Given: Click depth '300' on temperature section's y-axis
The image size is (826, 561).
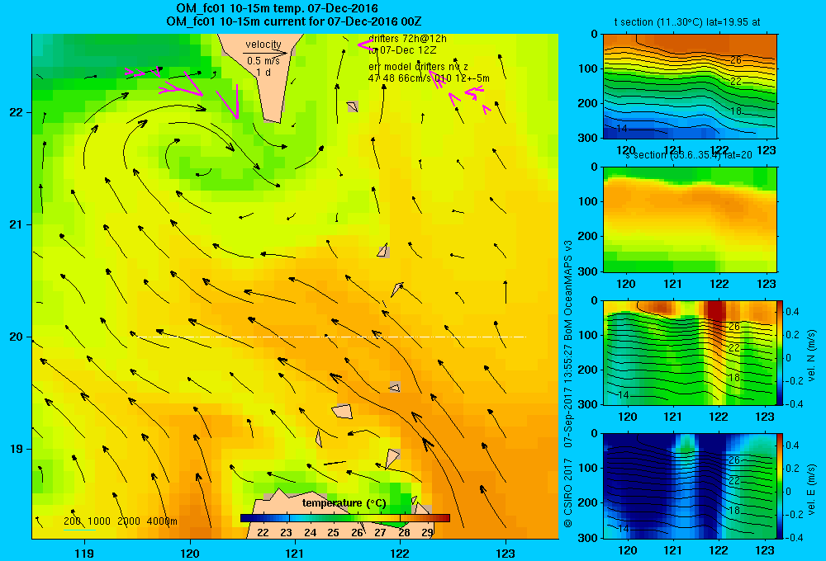Looking at the screenshot, I should pyautogui.click(x=588, y=138).
